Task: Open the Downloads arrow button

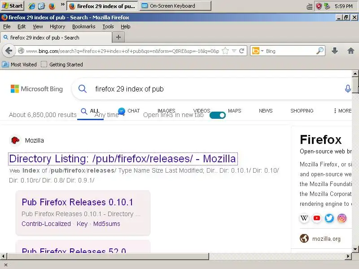Action: [335, 51]
